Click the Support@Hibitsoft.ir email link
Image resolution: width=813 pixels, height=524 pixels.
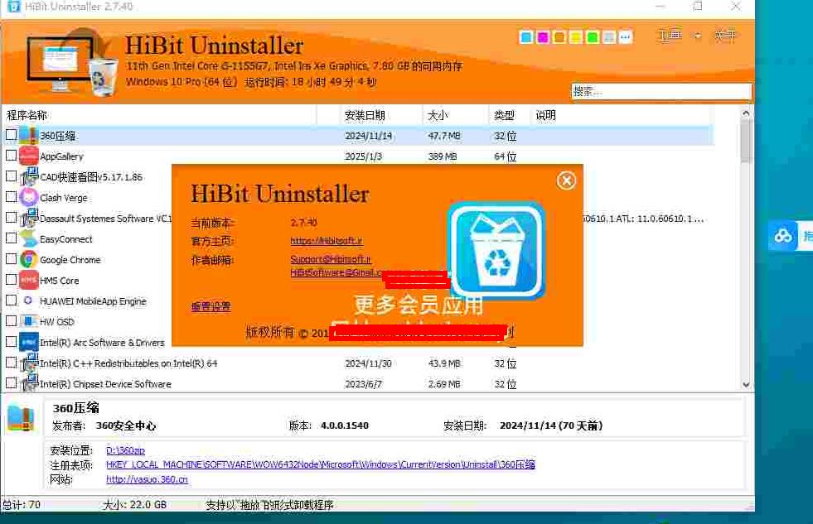(331, 259)
